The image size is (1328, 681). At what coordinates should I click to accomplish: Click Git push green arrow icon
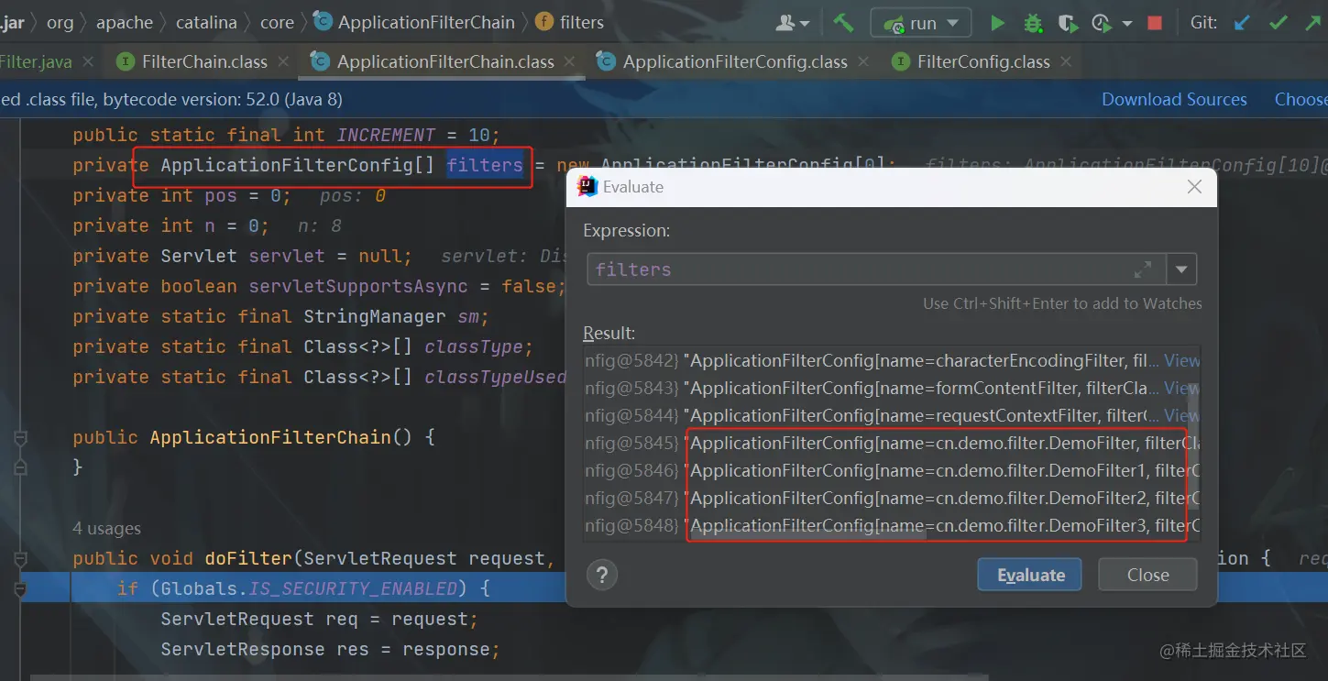[x=1313, y=23]
